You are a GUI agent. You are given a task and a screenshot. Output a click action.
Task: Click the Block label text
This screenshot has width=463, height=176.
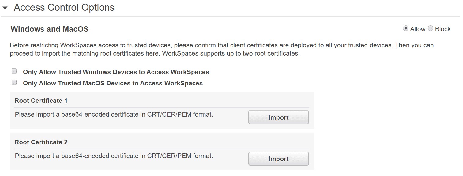tap(443, 29)
